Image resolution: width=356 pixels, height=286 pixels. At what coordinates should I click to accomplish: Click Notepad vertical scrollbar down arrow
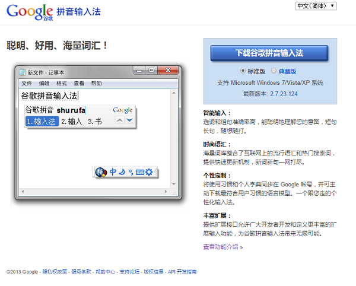[174, 184]
